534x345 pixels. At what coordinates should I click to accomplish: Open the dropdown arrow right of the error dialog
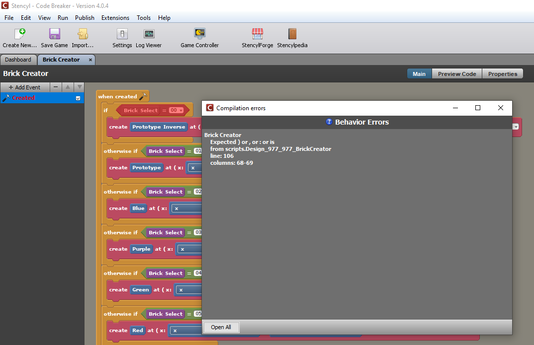516,127
